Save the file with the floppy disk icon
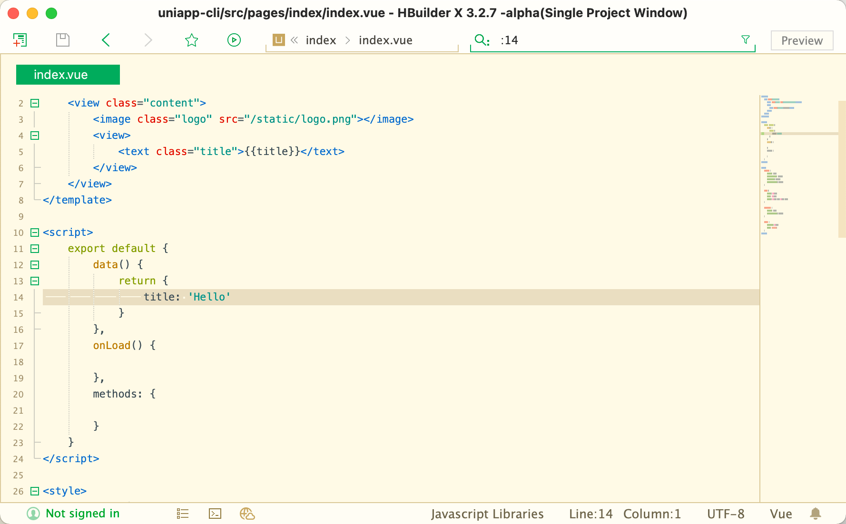This screenshot has height=524, width=846. click(63, 40)
